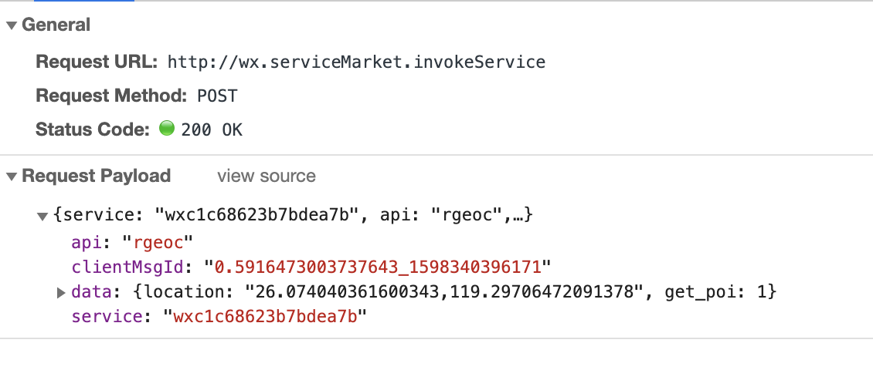Click the Status Code label

92,129
